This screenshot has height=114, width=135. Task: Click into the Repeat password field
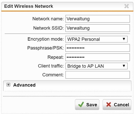click(98, 57)
